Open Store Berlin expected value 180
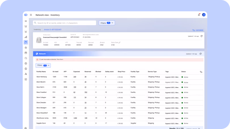This screenshot has width=230, height=129. click(x=75, y=87)
